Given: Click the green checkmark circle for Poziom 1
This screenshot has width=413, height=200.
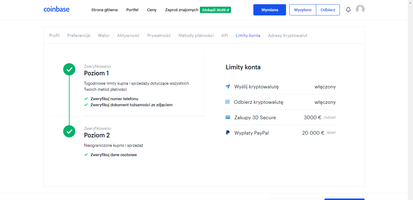Looking at the screenshot, I should (x=69, y=69).
